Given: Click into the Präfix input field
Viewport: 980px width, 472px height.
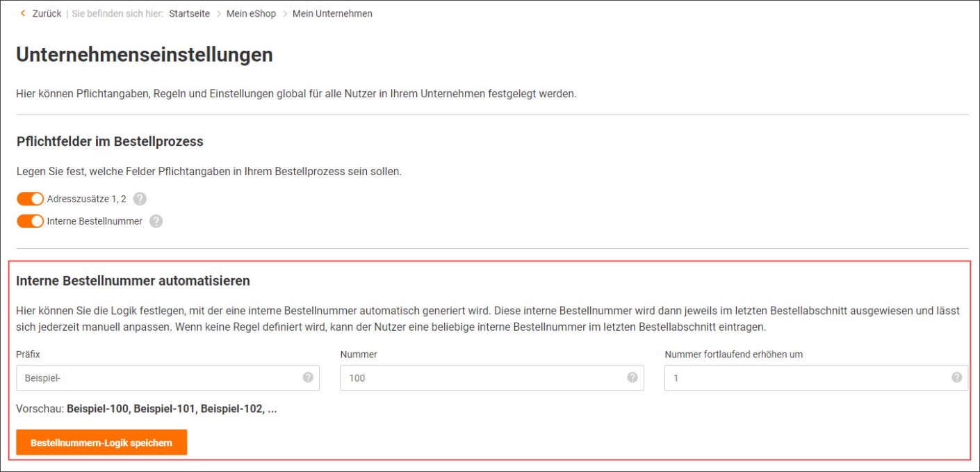Looking at the screenshot, I should click(x=160, y=378).
